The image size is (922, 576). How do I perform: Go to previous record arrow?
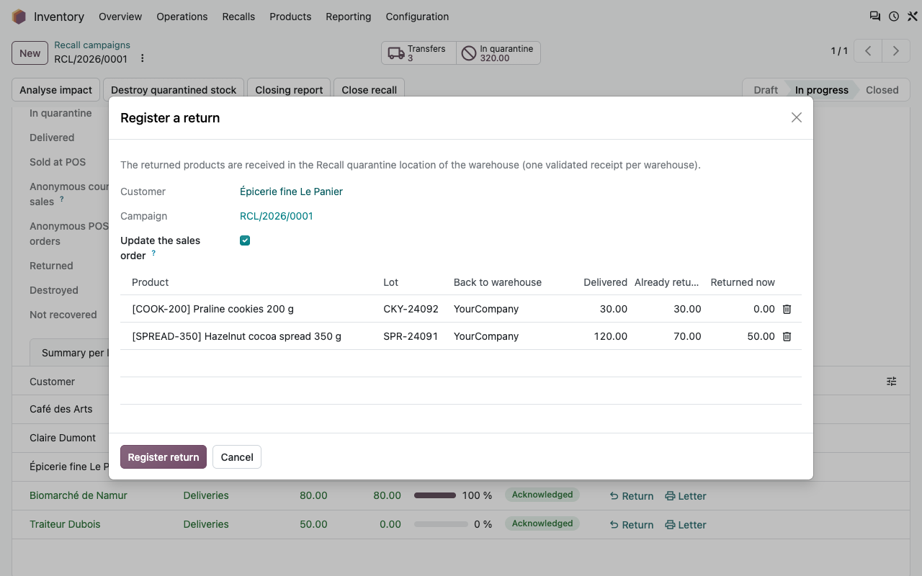point(869,51)
